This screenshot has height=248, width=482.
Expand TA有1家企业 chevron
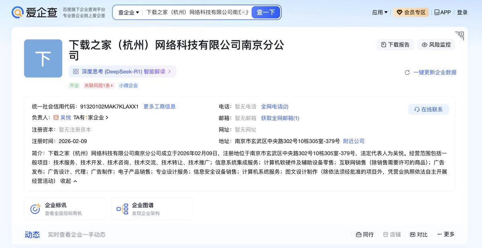pyautogui.click(x=107, y=118)
